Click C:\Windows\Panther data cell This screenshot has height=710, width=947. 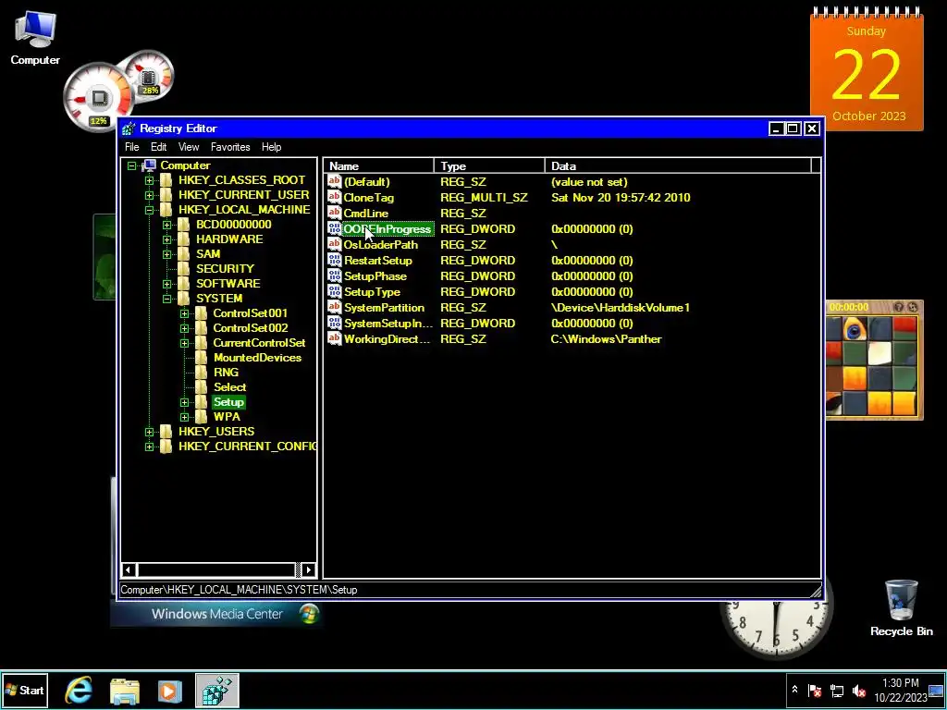click(x=606, y=339)
